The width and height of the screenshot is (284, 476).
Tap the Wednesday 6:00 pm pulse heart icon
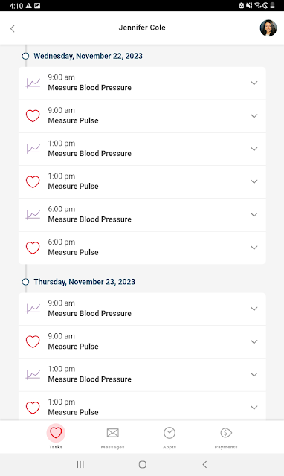pos(33,248)
